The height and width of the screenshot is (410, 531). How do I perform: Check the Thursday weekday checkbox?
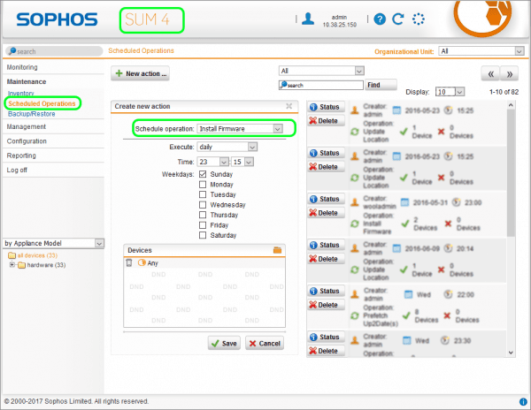[203, 215]
